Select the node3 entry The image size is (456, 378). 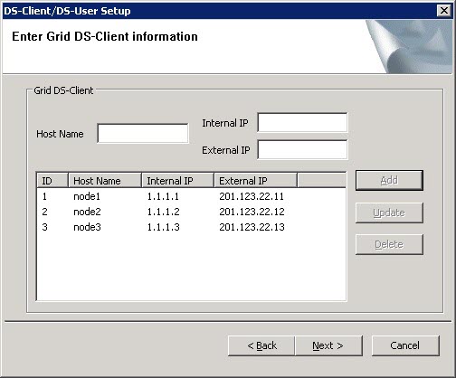191,227
